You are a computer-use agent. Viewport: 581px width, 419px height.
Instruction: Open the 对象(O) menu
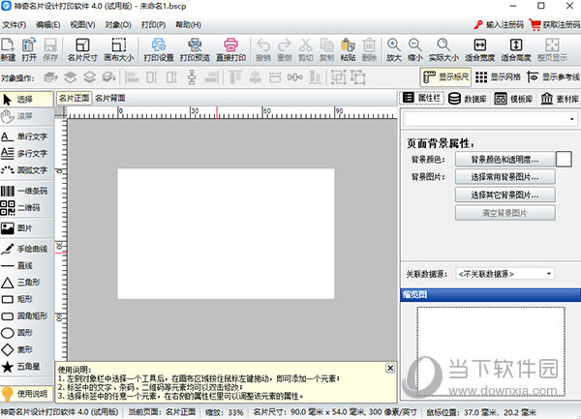point(118,25)
